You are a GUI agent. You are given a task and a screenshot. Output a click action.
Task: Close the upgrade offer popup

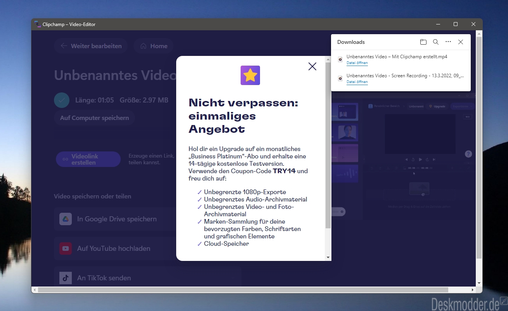pyautogui.click(x=312, y=66)
